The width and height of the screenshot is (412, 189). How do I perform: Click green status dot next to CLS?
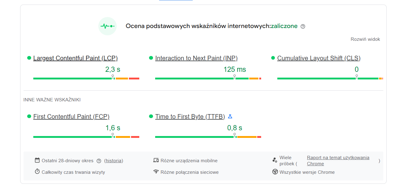pyautogui.click(x=273, y=58)
